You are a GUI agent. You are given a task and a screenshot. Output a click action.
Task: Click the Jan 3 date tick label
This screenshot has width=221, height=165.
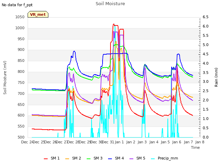142,142
